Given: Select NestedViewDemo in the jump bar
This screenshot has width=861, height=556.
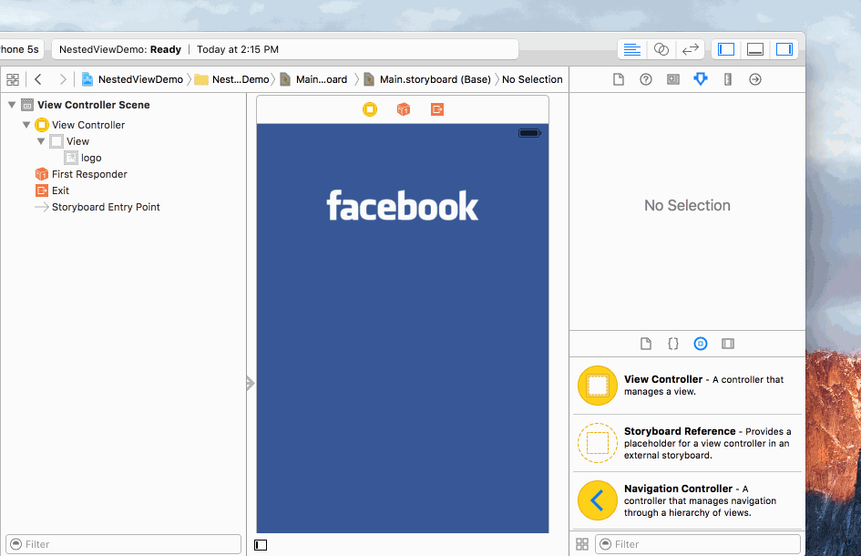Looking at the screenshot, I should (138, 79).
